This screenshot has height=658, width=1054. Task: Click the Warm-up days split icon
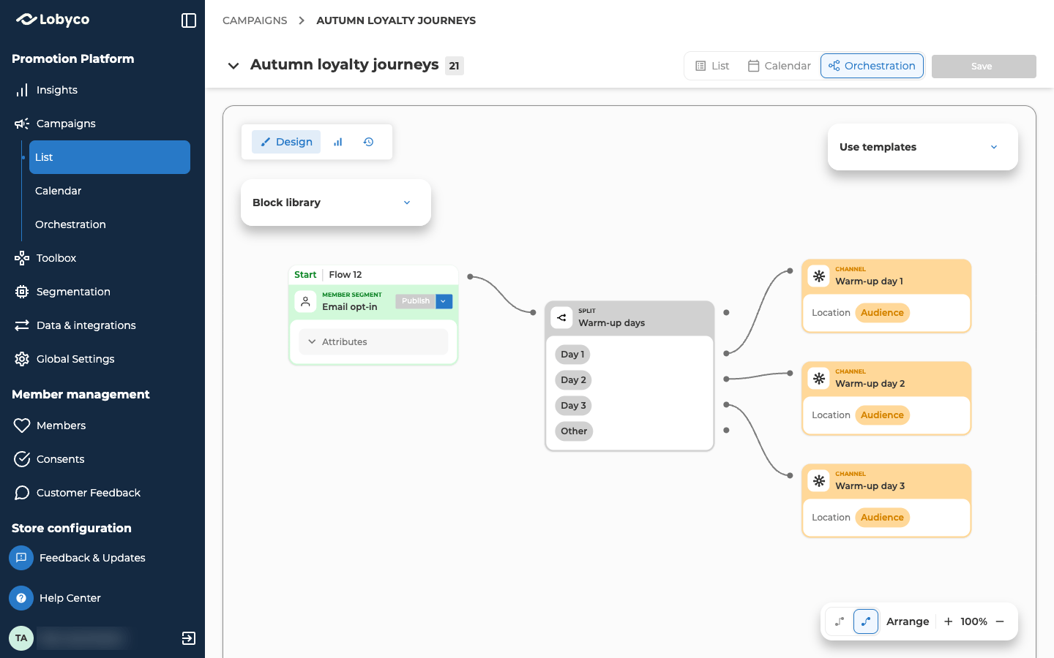coord(561,317)
